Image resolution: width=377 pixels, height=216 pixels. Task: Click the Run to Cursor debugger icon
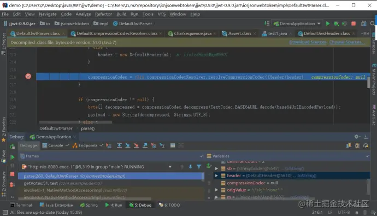coord(162,145)
